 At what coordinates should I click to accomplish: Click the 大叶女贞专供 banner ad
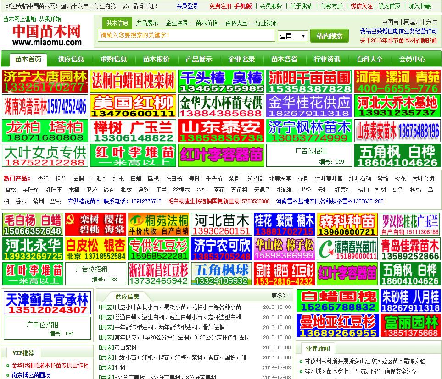coord(45,155)
